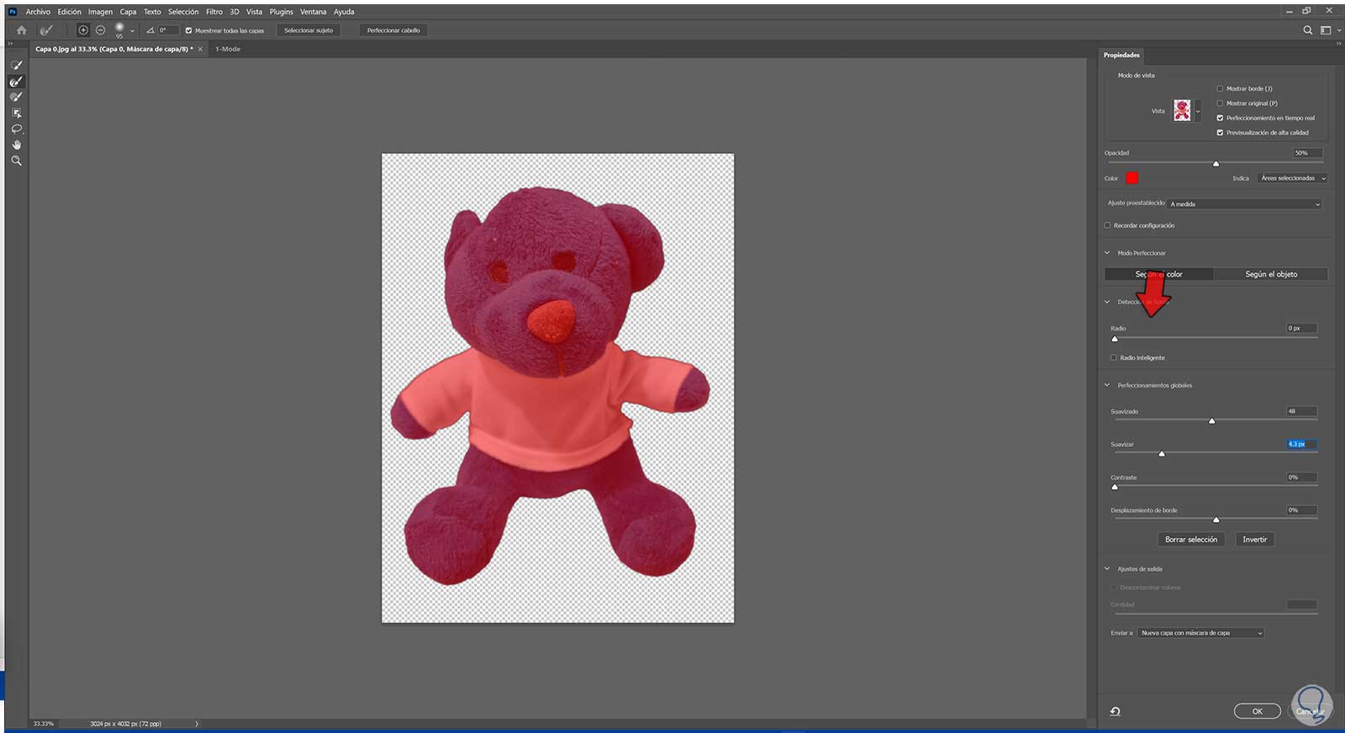1345x733 pixels.
Task: Click the Home icon in options bar
Action: 22,30
